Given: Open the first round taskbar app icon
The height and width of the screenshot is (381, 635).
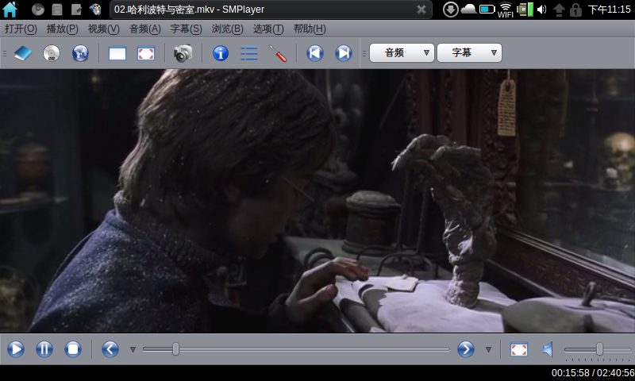Looking at the screenshot, I should 38,10.
